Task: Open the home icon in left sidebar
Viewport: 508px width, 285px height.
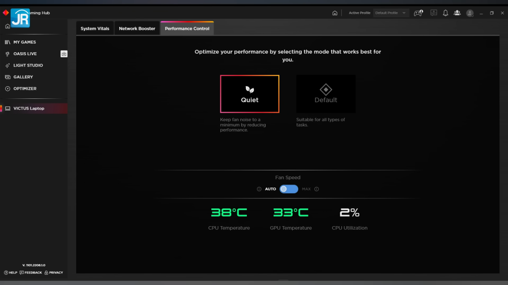Action: [8, 26]
